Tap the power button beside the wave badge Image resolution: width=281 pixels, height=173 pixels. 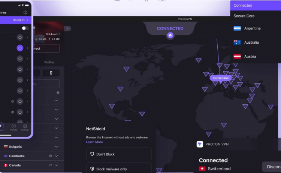click(20, 112)
